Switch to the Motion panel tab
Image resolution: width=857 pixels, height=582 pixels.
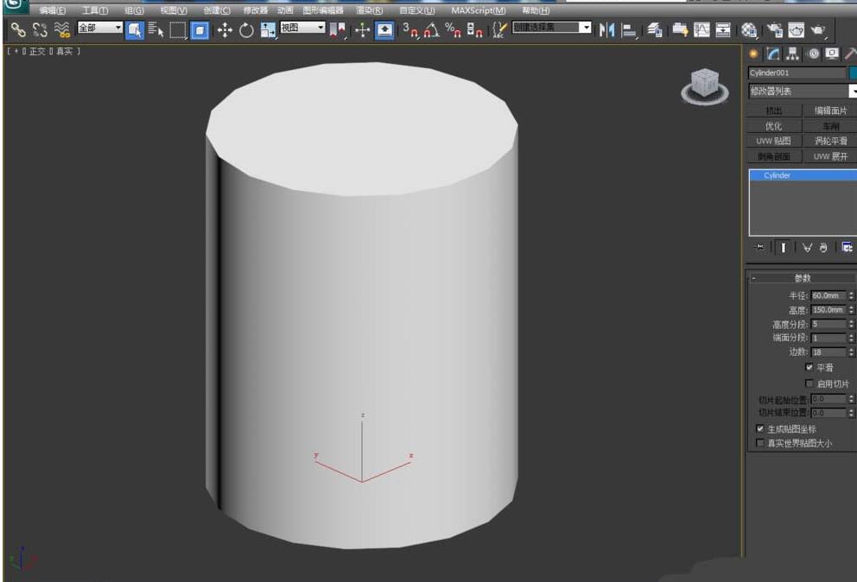(x=813, y=54)
